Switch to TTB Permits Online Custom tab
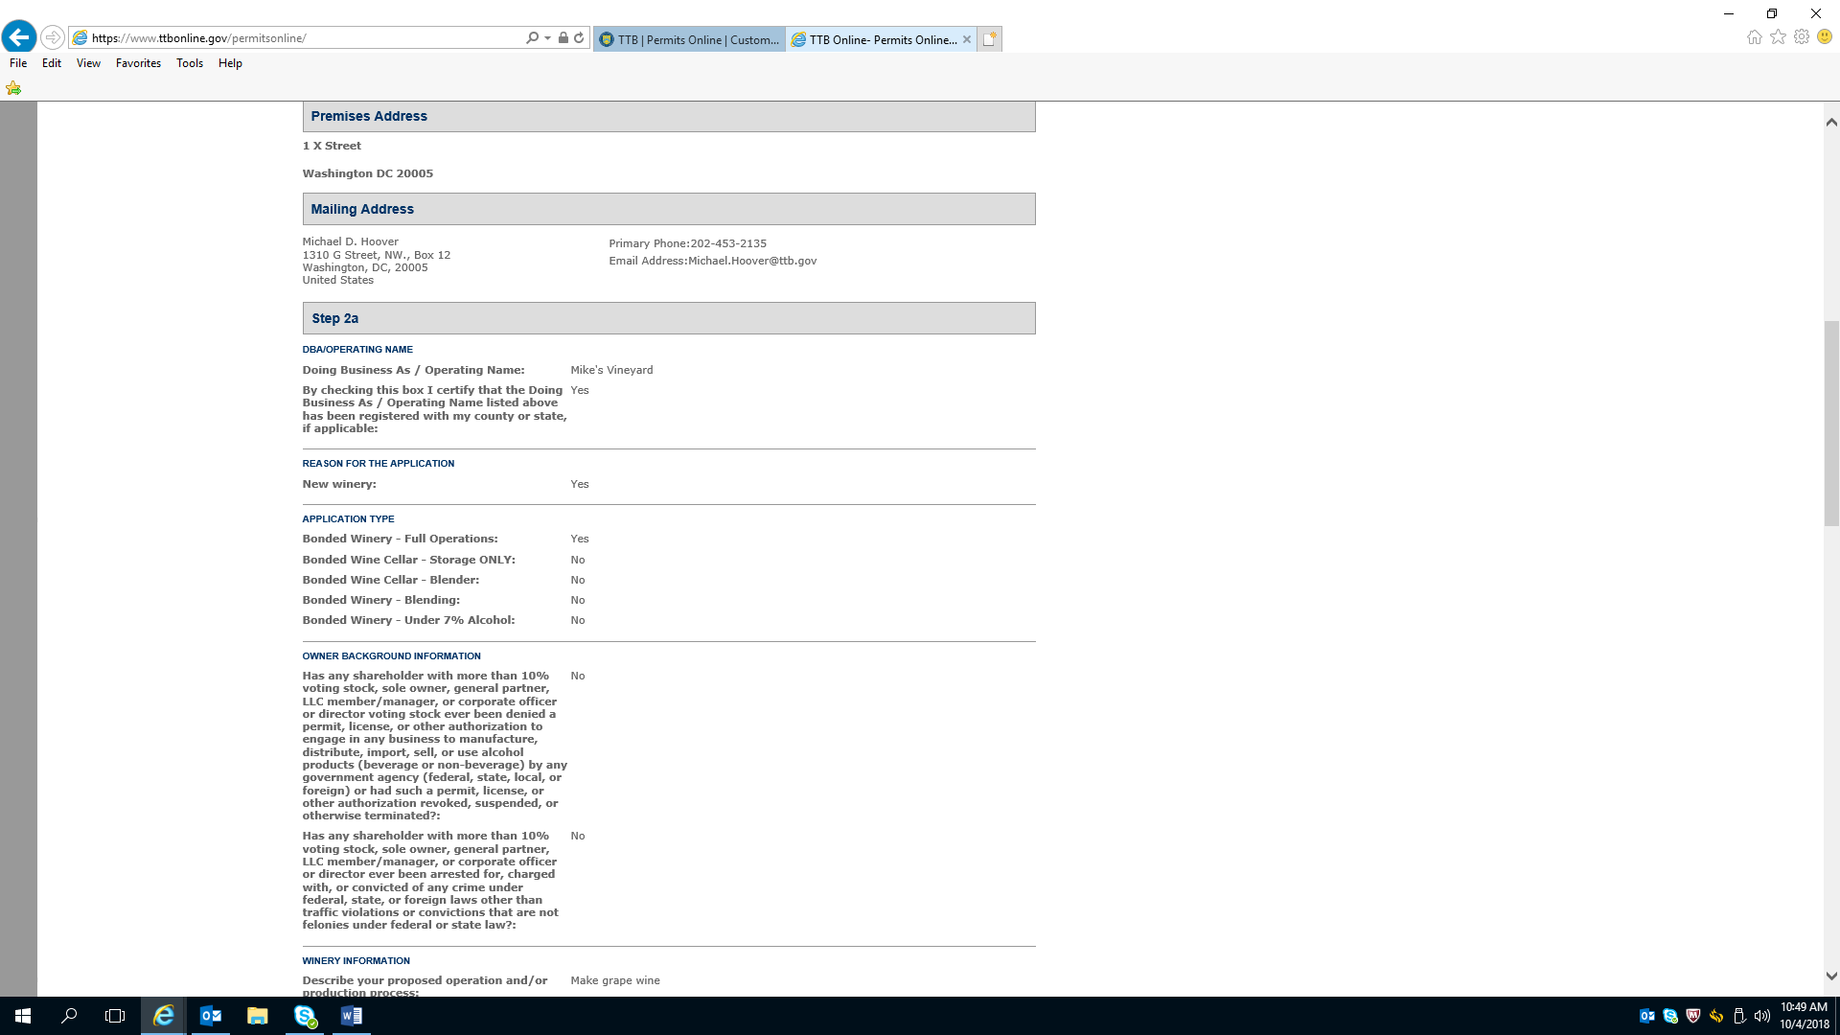The height and width of the screenshot is (1035, 1840). point(690,39)
